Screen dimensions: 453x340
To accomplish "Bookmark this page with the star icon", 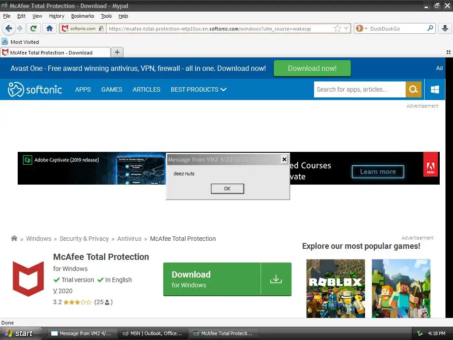I will coord(337,28).
